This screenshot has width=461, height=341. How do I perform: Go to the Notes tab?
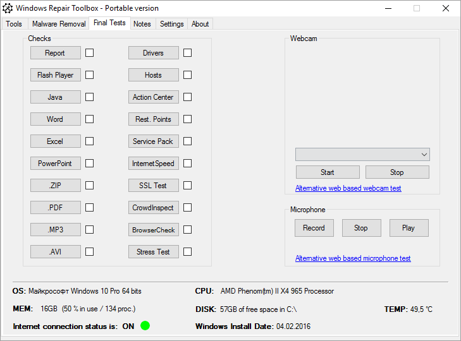(142, 24)
